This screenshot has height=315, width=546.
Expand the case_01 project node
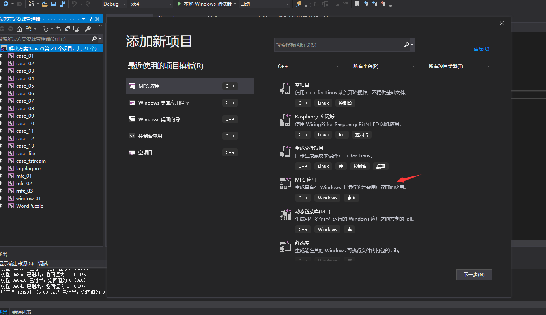(x=2, y=56)
